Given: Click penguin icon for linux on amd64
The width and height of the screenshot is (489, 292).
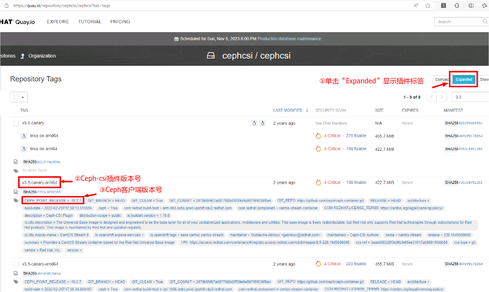Looking at the screenshot, I should (24, 136).
